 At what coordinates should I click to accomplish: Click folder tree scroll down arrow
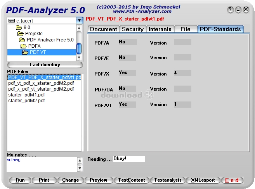(x=79, y=57)
